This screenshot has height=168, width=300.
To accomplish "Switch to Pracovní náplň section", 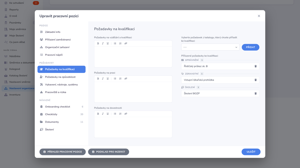I will click(x=61, y=55).
